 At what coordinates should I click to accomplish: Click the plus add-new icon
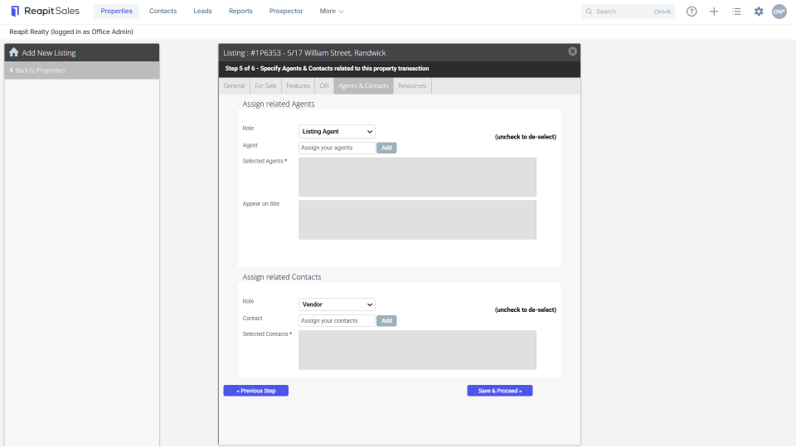[x=714, y=11]
